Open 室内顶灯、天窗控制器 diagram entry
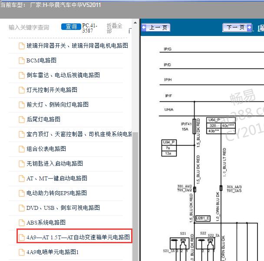Screen dimensions: 264x261 [79, 134]
